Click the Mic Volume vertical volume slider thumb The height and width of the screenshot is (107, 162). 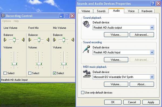click(64, 64)
